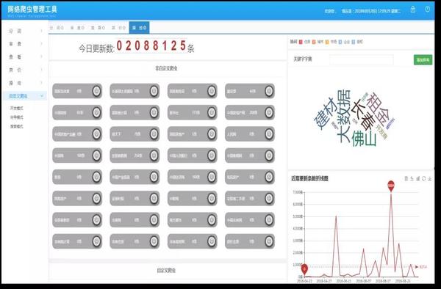Focus the keyword input field
The width and height of the screenshot is (441, 289).
point(362,59)
